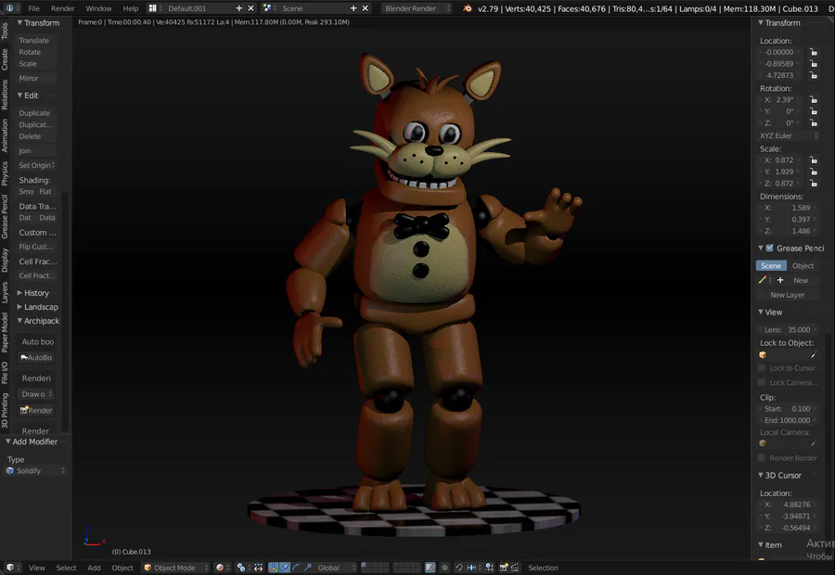This screenshot has width=835, height=575.
Task: Enable Lock Camera to View checkbox
Action: click(762, 382)
